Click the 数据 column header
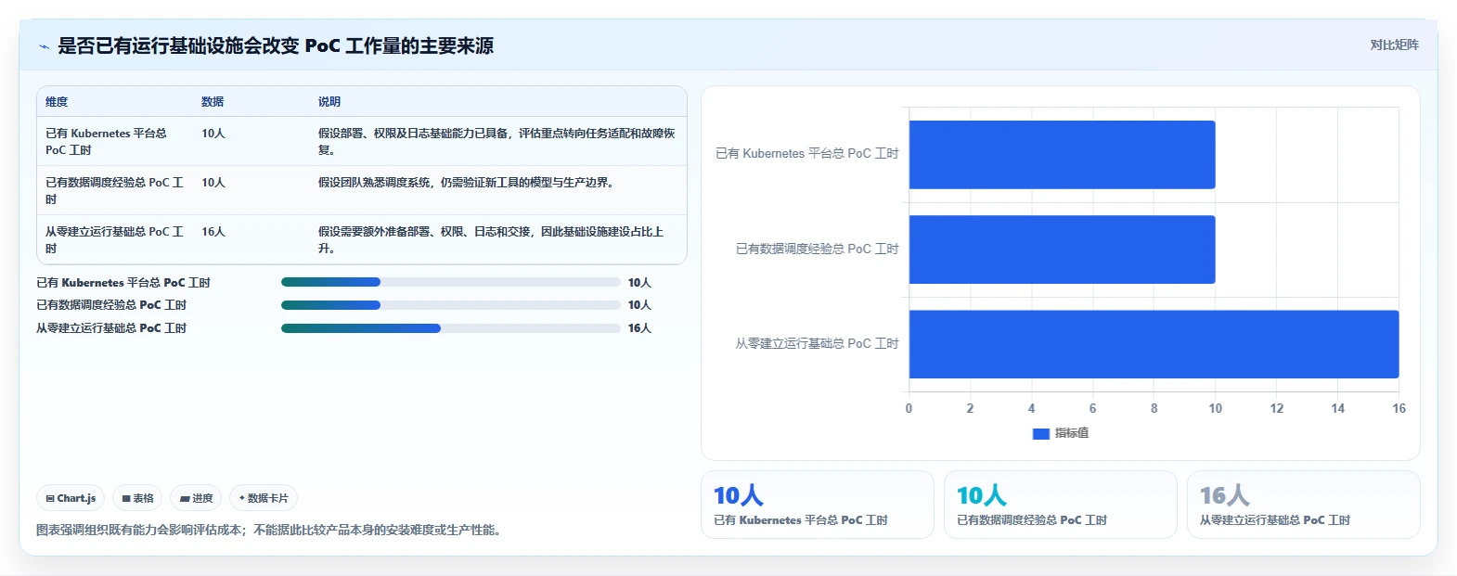1457x576 pixels. point(213,102)
